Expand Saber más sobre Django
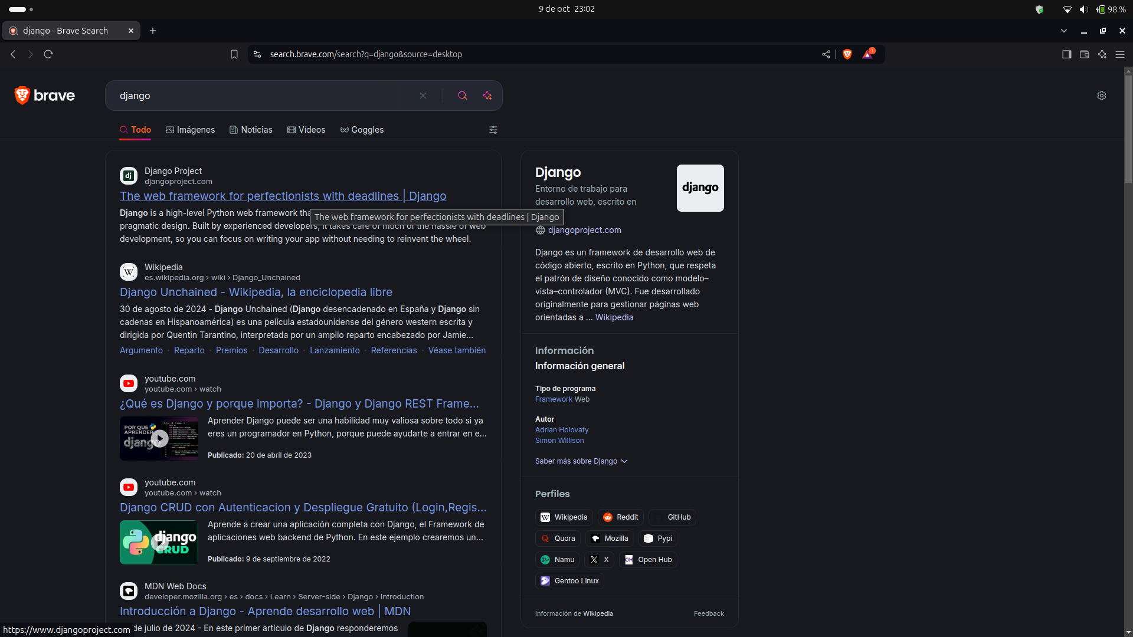Image resolution: width=1133 pixels, height=637 pixels. tap(581, 461)
